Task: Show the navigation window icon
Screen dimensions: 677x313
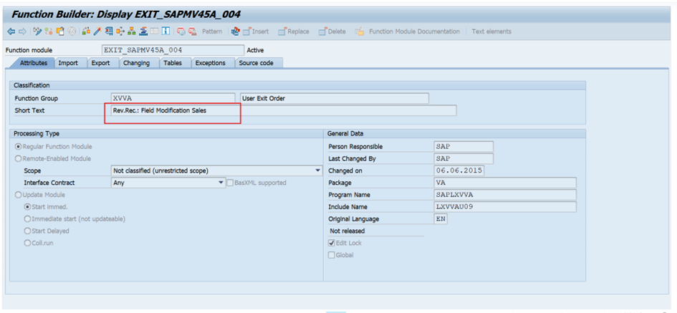Action: point(144,32)
